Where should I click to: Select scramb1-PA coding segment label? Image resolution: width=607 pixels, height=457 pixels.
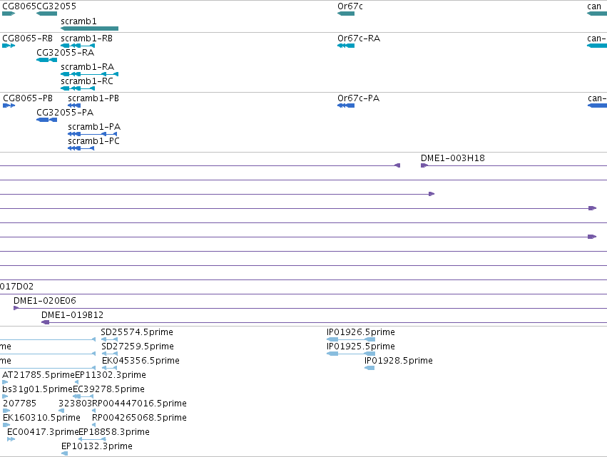pyautogui.click(x=94, y=127)
